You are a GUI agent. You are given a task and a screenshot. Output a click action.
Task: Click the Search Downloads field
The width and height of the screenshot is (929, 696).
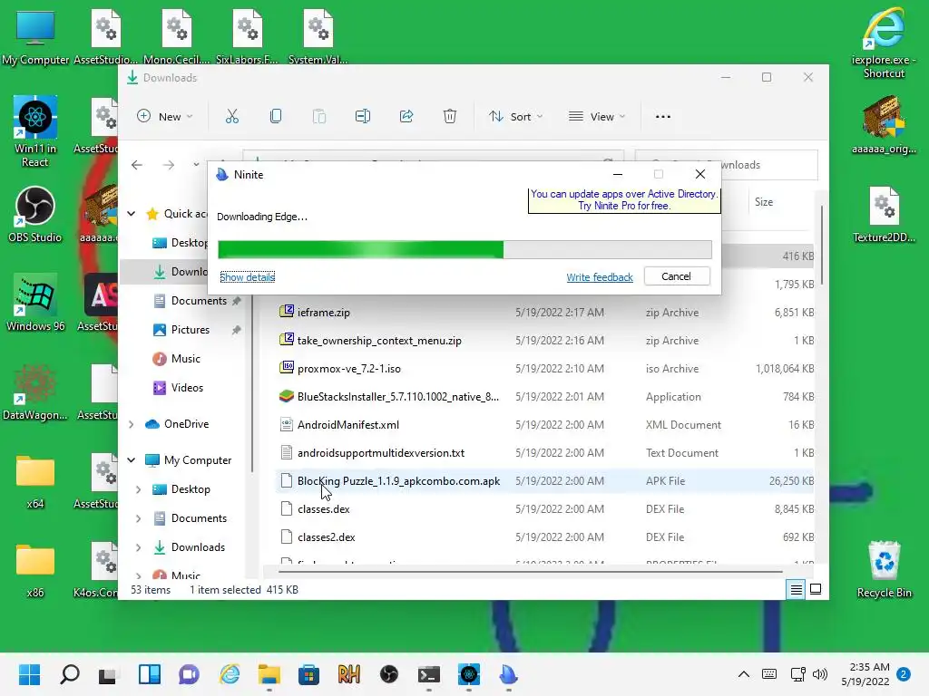[727, 165]
